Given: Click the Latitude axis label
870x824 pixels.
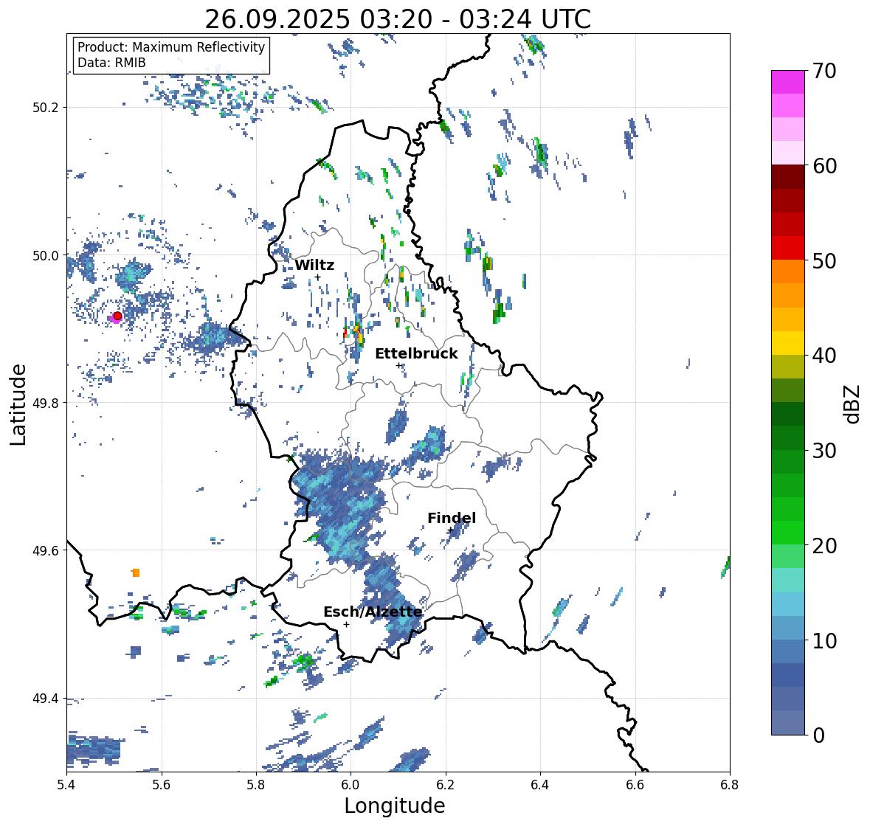Looking at the screenshot, I should coord(18,405).
